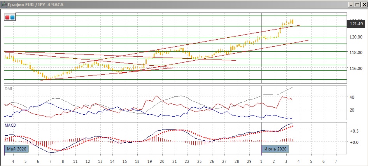Viewport: 368px width, 166px height.
Task: Select the DMI indicator label
Action: point(9,89)
